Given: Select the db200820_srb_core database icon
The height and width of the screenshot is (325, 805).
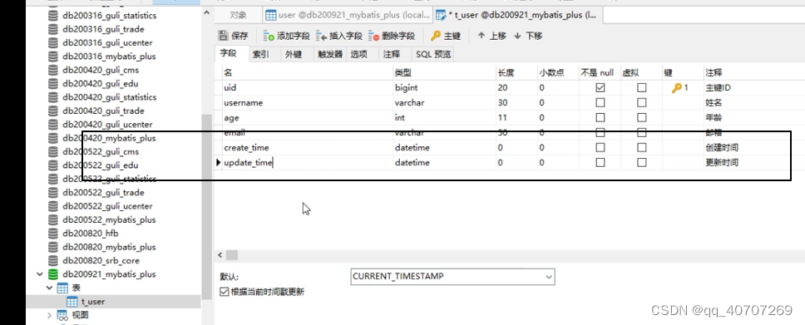Looking at the screenshot, I should 53,260.
